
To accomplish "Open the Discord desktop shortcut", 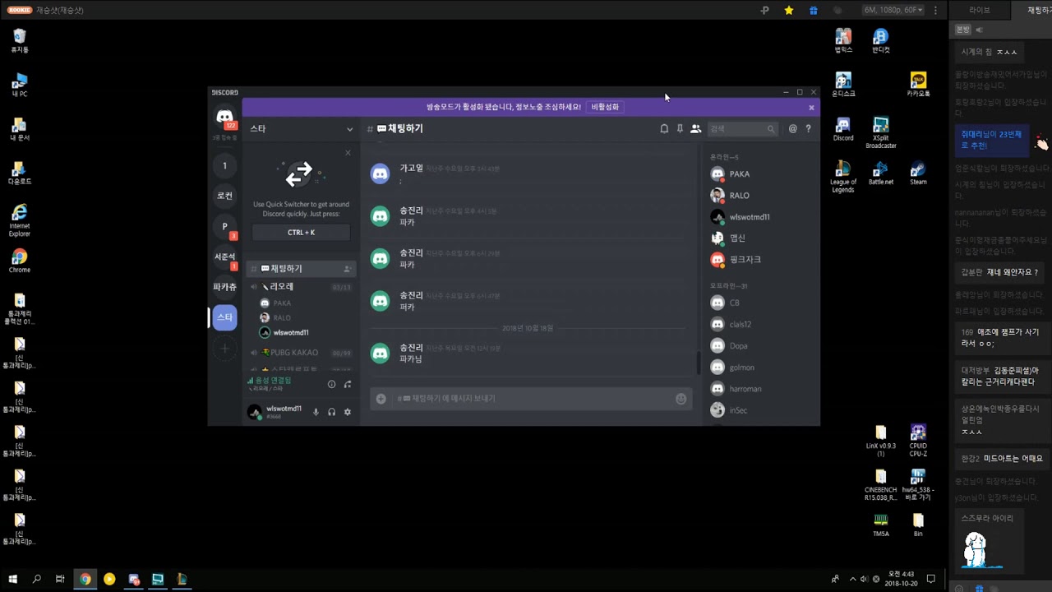I will pyautogui.click(x=842, y=129).
